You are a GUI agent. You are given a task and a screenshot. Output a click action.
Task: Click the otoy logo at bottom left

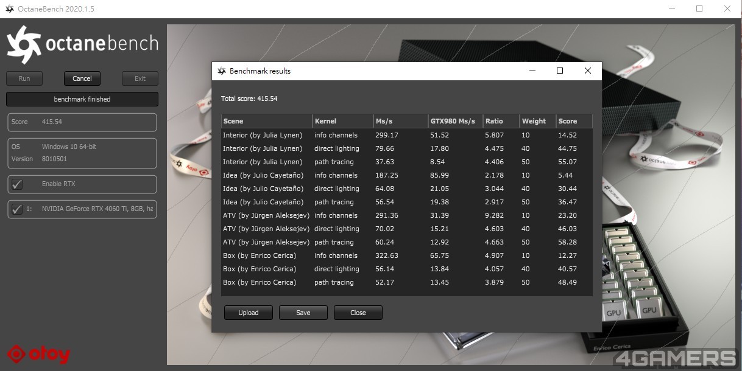pos(38,354)
